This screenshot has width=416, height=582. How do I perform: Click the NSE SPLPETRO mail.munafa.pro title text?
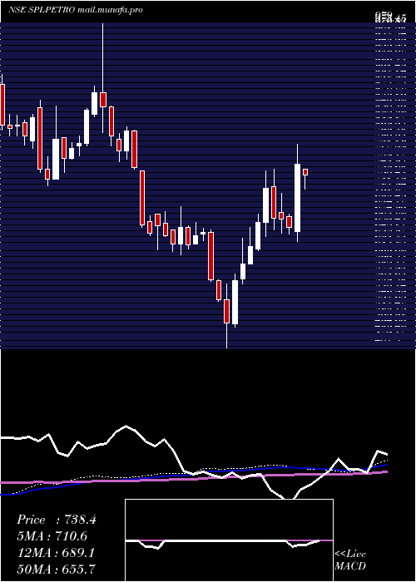(76, 10)
